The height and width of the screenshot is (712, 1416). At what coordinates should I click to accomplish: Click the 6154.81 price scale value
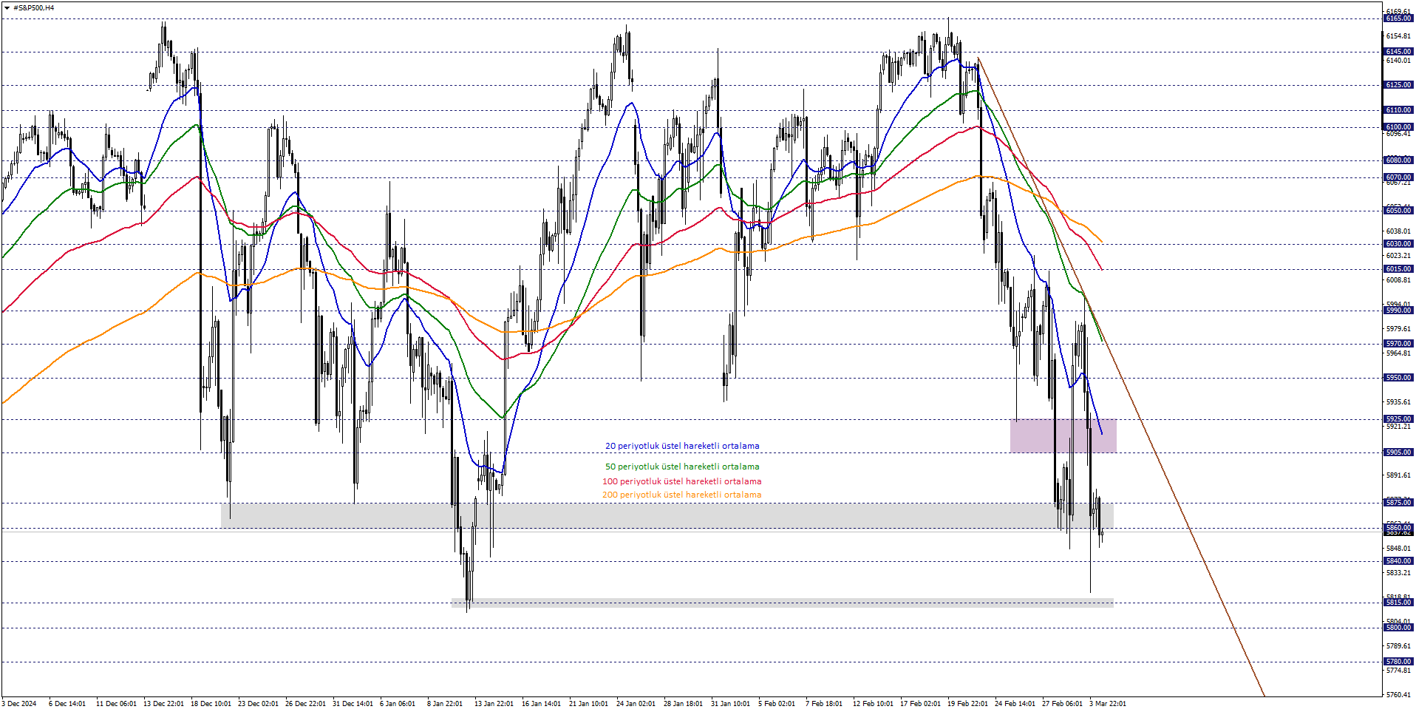(1398, 36)
